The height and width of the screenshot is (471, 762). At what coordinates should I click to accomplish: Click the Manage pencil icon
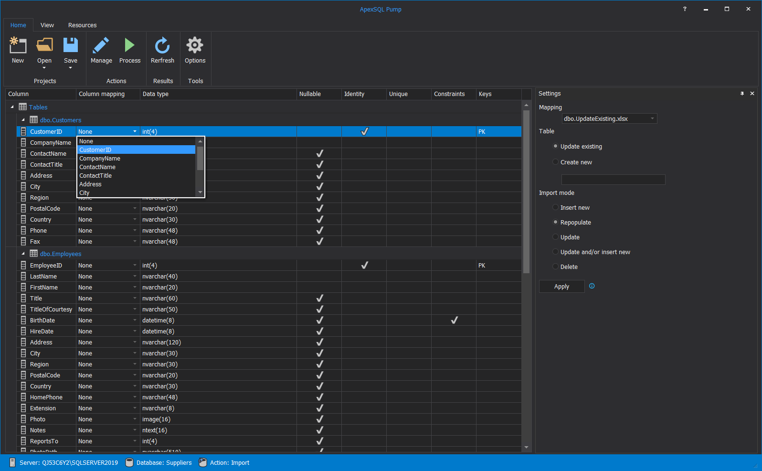(101, 45)
